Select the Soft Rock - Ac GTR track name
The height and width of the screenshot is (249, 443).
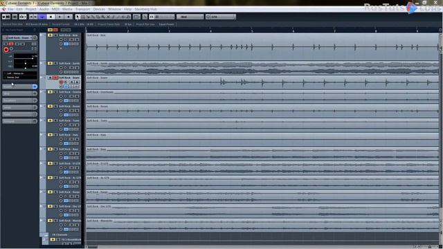69,178
